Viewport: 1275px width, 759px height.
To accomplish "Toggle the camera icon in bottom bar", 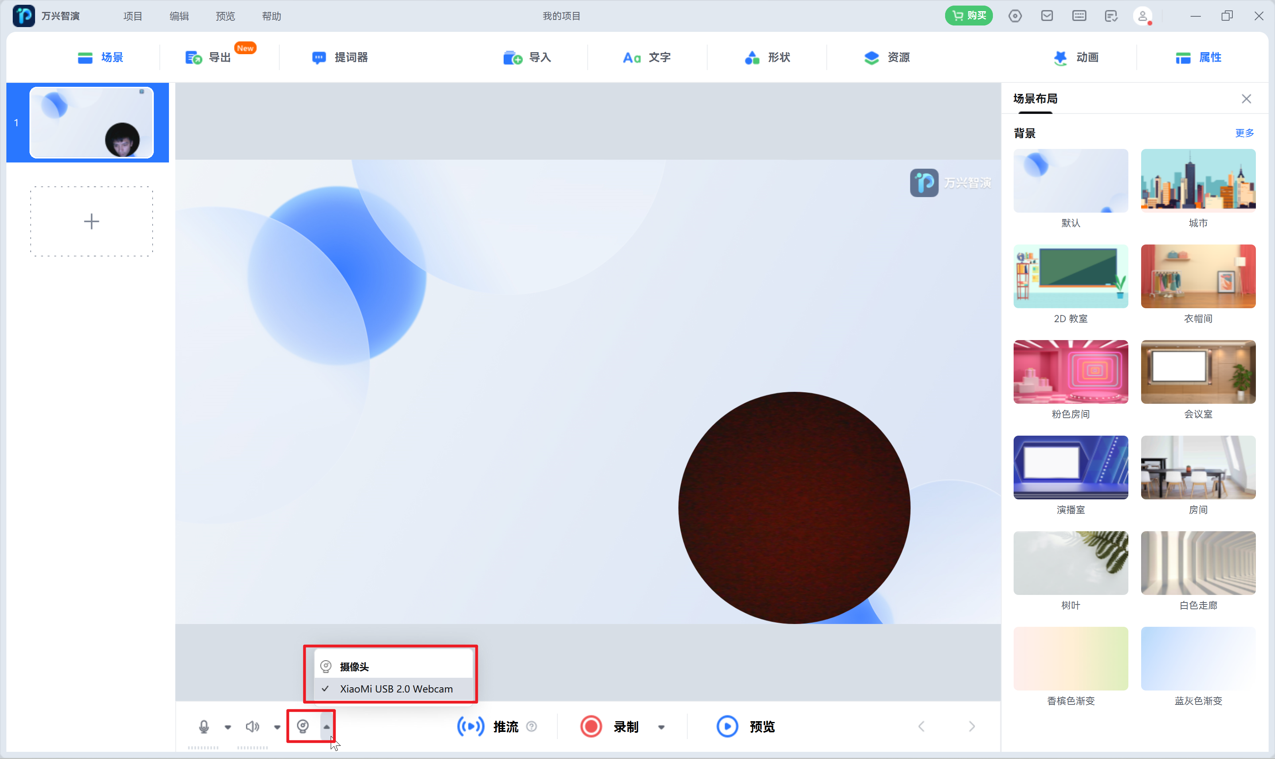I will (x=303, y=726).
